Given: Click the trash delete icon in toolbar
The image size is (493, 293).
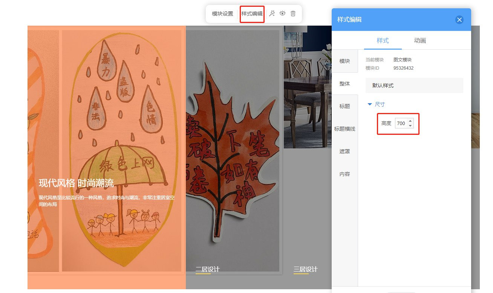Looking at the screenshot, I should pos(293,14).
